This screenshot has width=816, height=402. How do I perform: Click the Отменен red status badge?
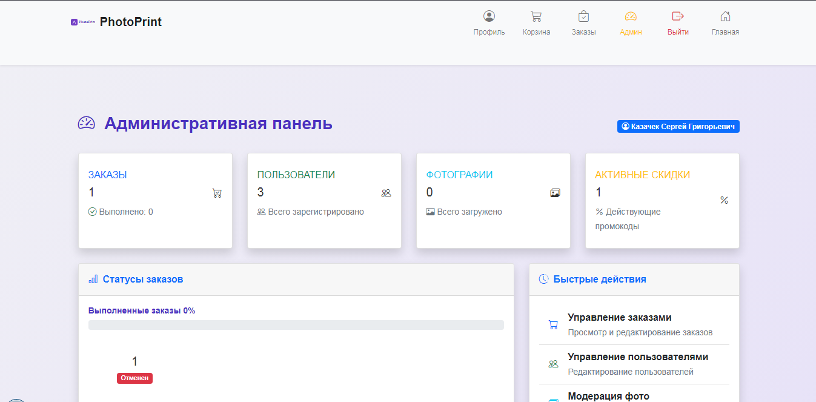coord(134,378)
